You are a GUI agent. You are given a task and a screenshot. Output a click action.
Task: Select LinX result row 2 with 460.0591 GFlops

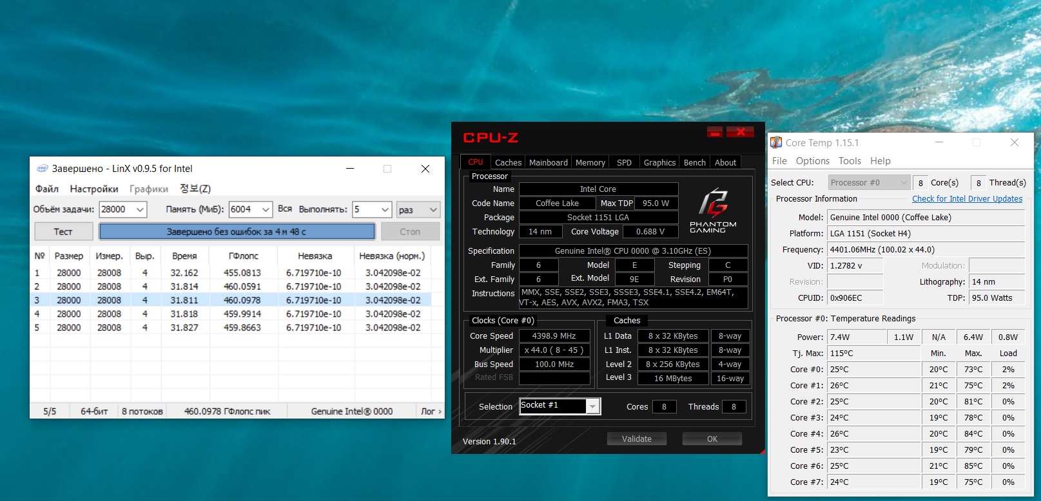coord(231,287)
